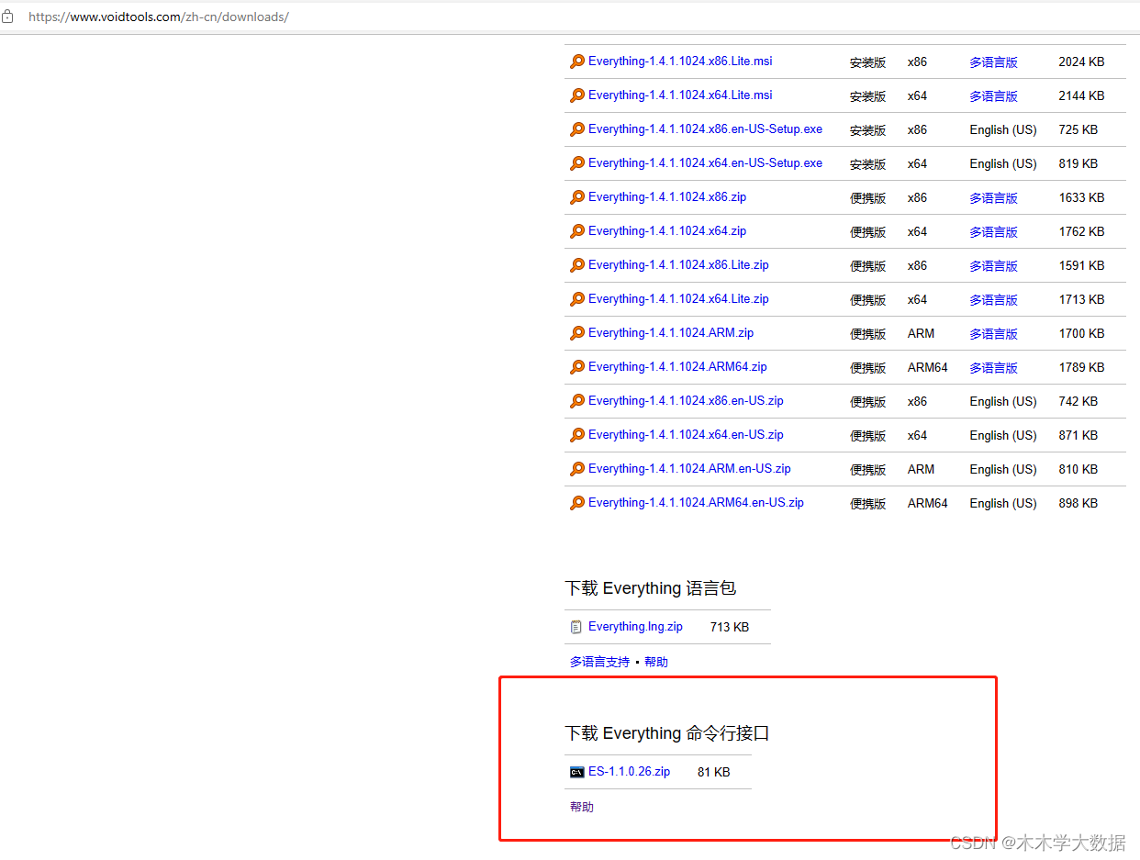This screenshot has height=860, width=1140.
Task: Click 多语言版 in the x64.Lite.zip row
Action: point(993,300)
